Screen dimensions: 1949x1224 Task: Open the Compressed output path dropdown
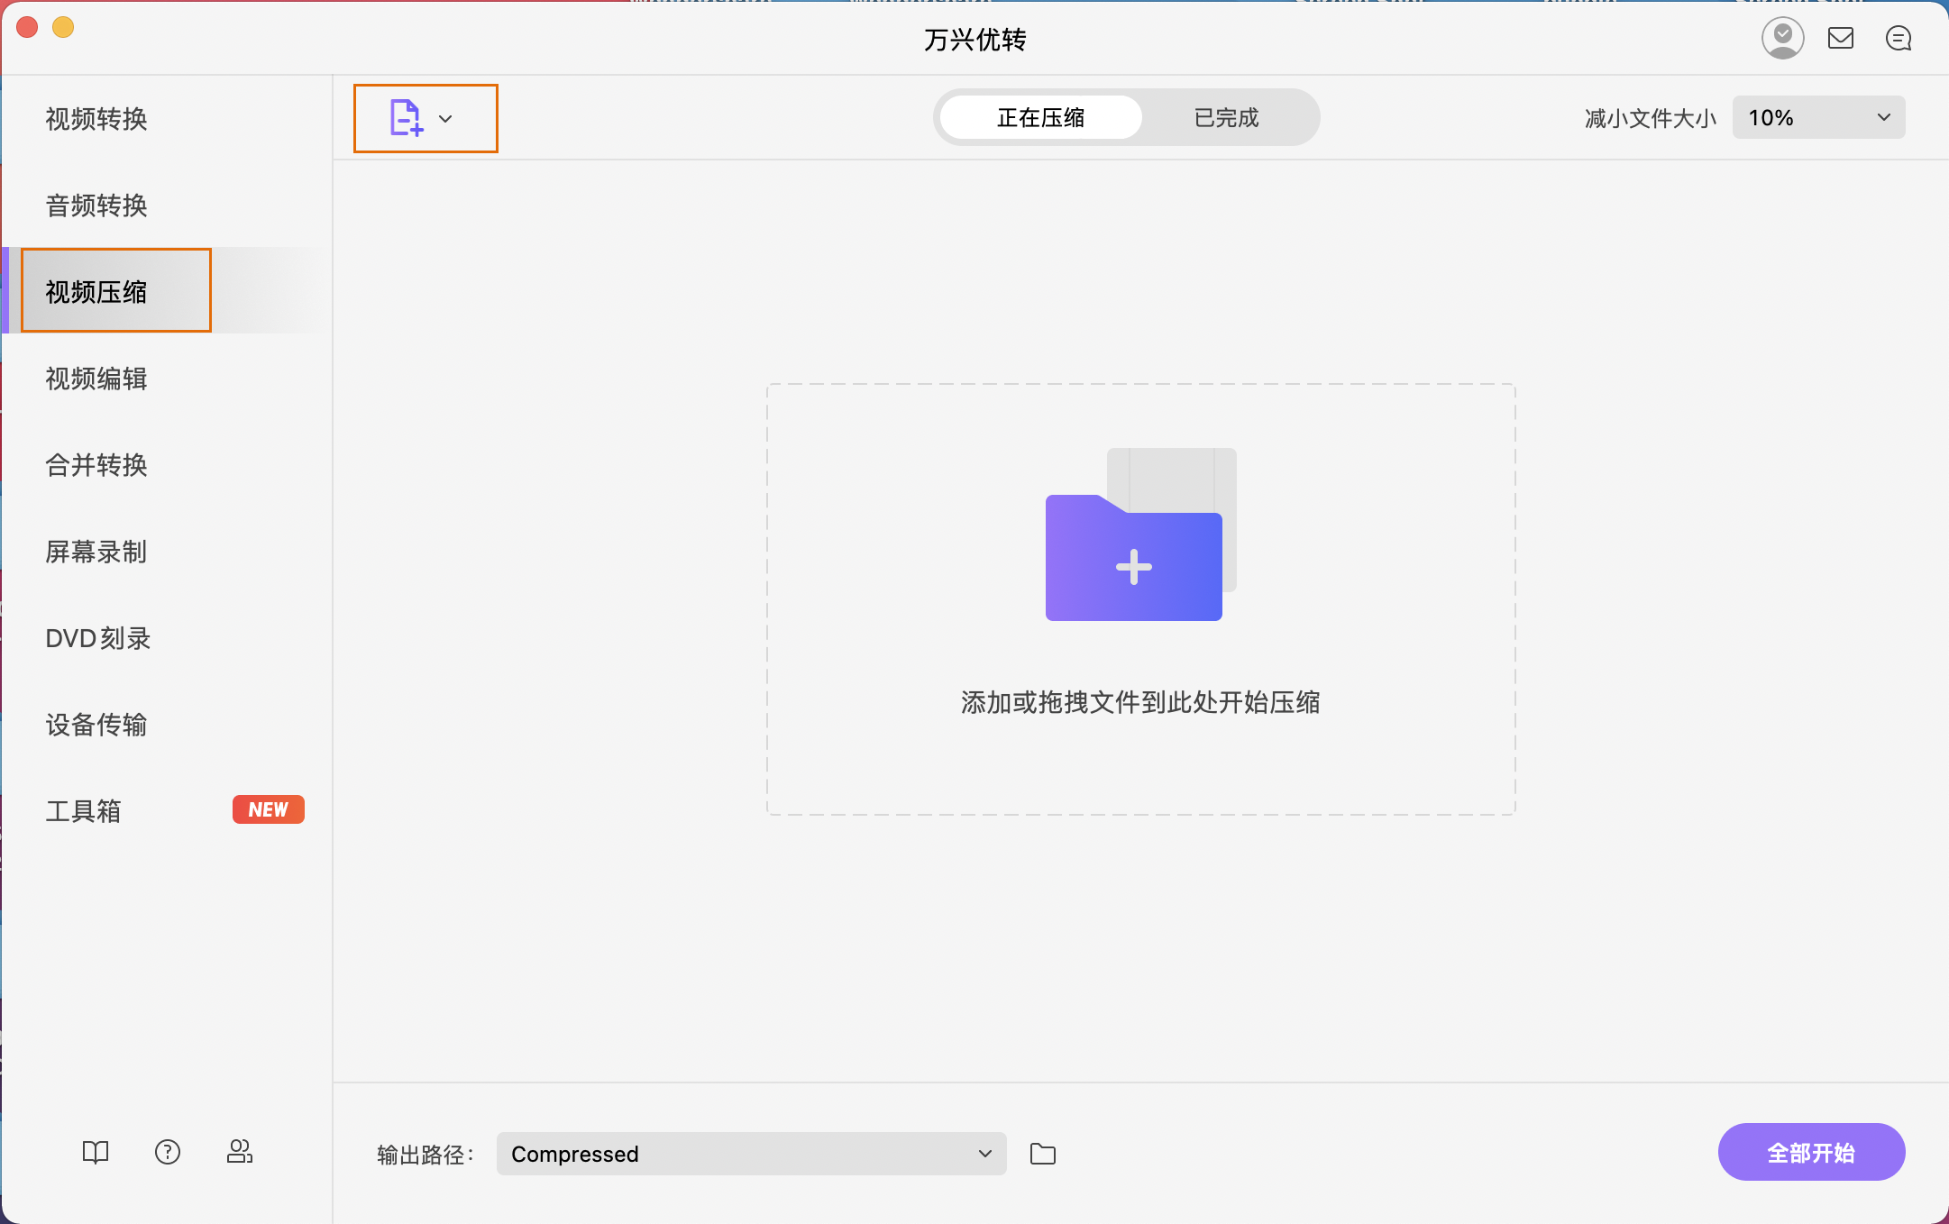tap(750, 1154)
